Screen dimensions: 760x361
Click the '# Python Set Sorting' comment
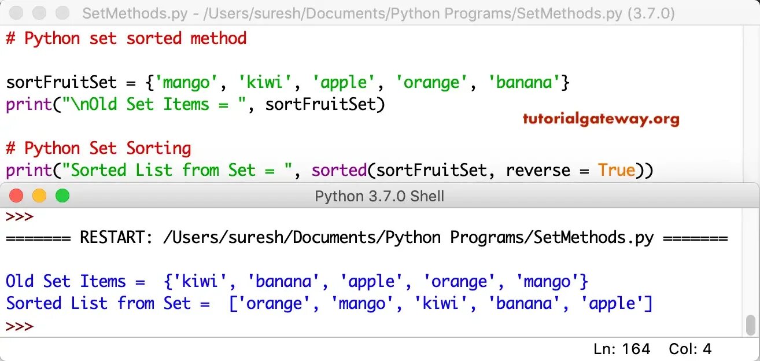[98, 148]
